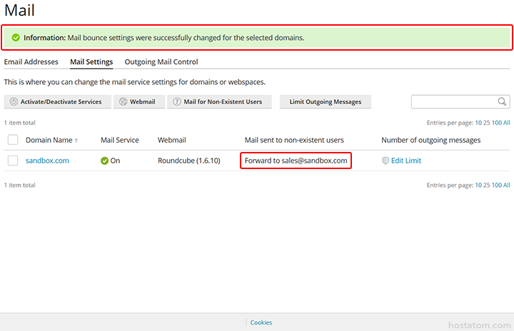Click the green success checkmark icon
The width and height of the screenshot is (514, 331).
(x=16, y=38)
